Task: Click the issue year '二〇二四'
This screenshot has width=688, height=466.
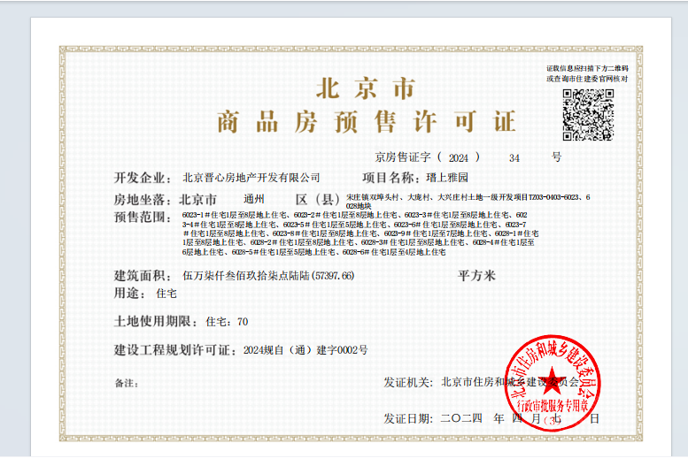Action: click(461, 418)
